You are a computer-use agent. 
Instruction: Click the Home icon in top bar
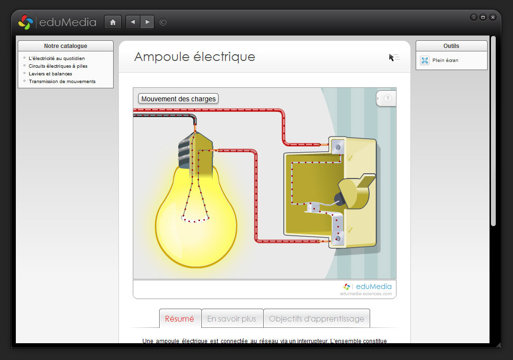(113, 22)
